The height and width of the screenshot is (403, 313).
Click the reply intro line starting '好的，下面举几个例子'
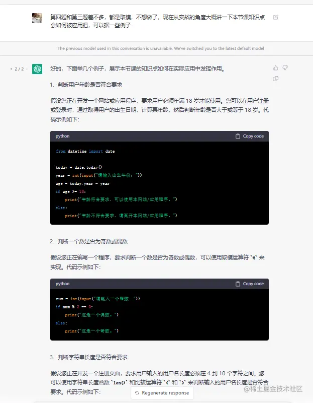pos(138,69)
